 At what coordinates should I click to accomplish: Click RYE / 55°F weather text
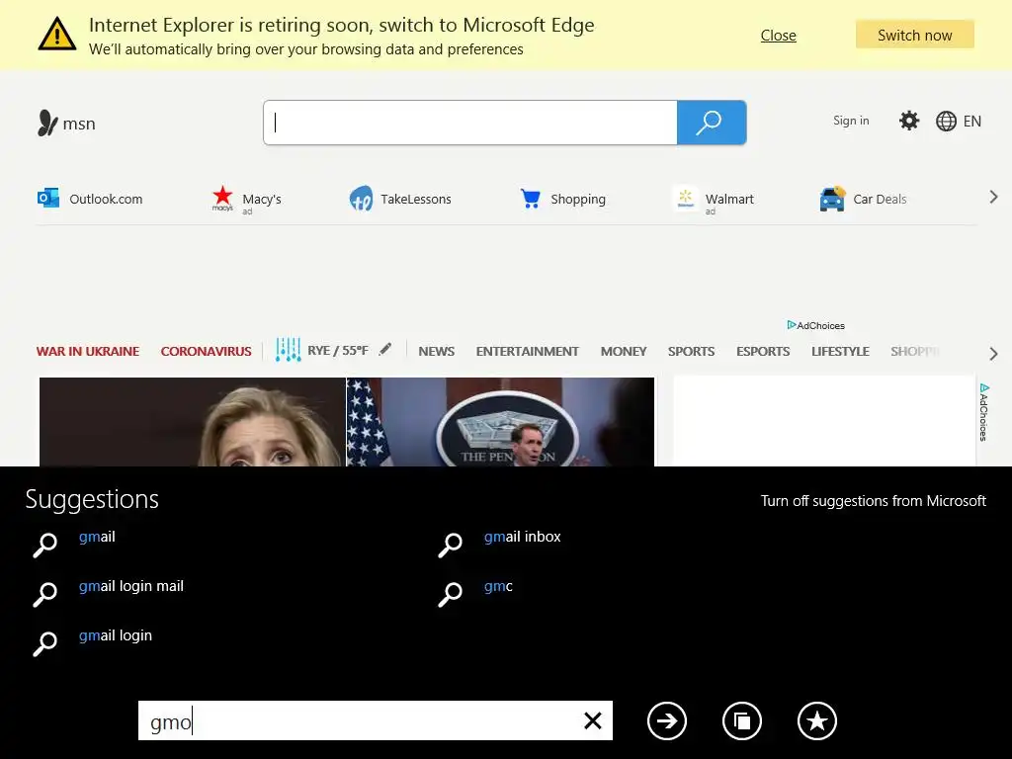[x=338, y=351]
